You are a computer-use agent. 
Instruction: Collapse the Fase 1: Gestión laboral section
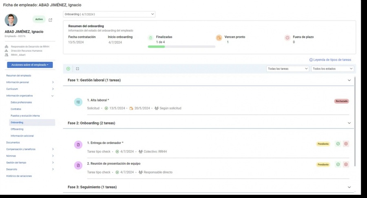click(x=349, y=80)
